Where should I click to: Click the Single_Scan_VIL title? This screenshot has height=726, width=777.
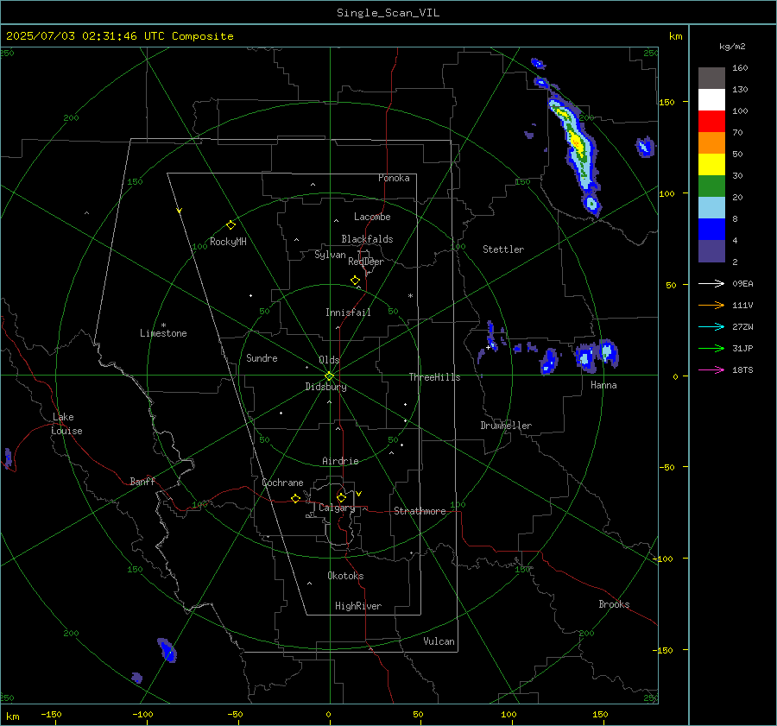pos(388,13)
